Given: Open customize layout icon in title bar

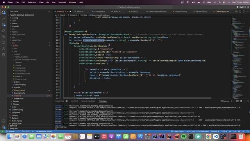Looking at the screenshot, I should 248,7.
